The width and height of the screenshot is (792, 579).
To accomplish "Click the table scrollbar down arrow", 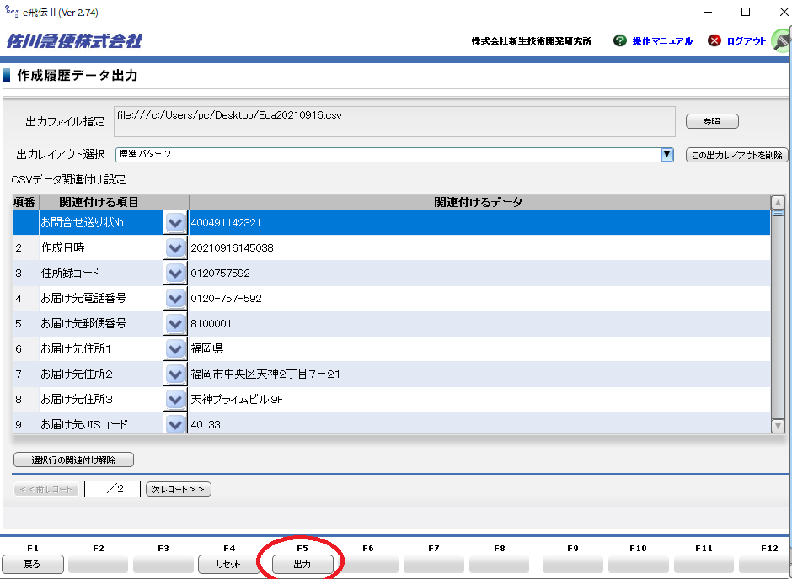I will (778, 426).
